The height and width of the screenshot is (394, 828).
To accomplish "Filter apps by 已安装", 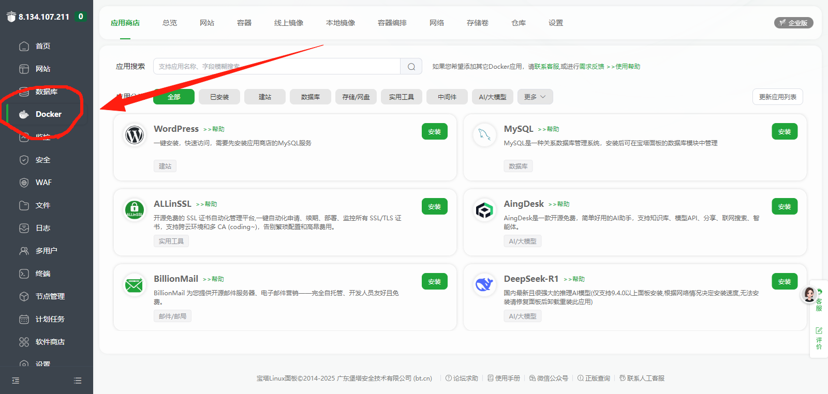I will pyautogui.click(x=219, y=97).
